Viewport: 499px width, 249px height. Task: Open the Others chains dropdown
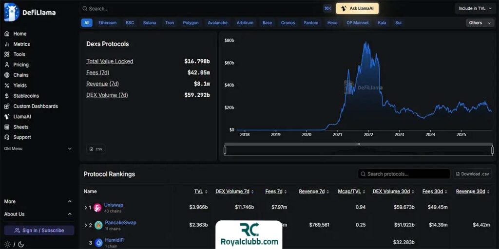tap(480, 23)
